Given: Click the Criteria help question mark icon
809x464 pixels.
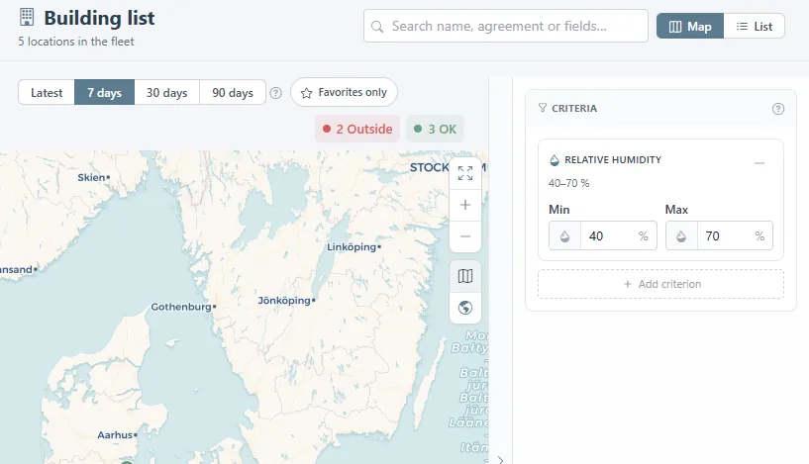Looking at the screenshot, I should pyautogui.click(x=778, y=109).
